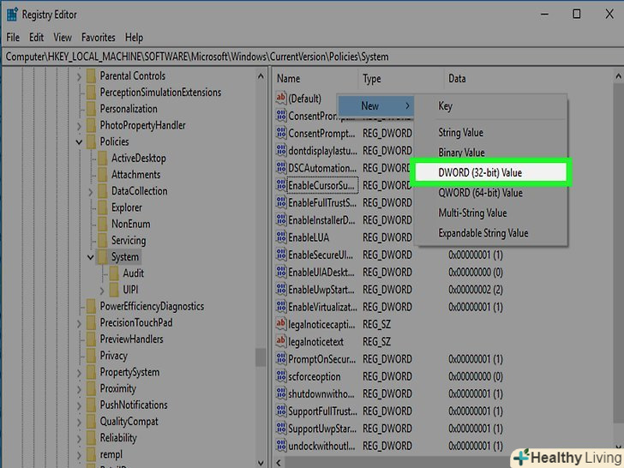Click the DWORD icon next to dontdisplaylastu...
Image resolution: width=624 pixels, height=468 pixels.
coord(281,151)
